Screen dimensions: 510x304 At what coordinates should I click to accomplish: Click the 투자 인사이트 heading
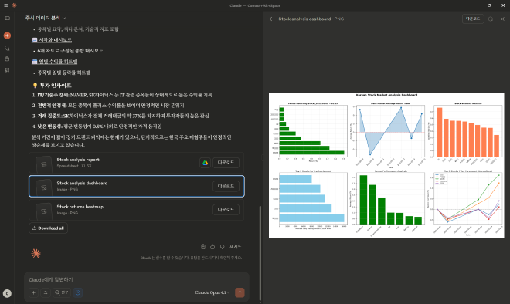[52, 86]
